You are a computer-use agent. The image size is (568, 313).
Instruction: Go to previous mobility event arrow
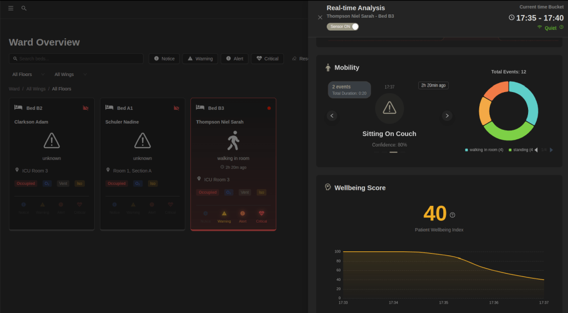(332, 115)
